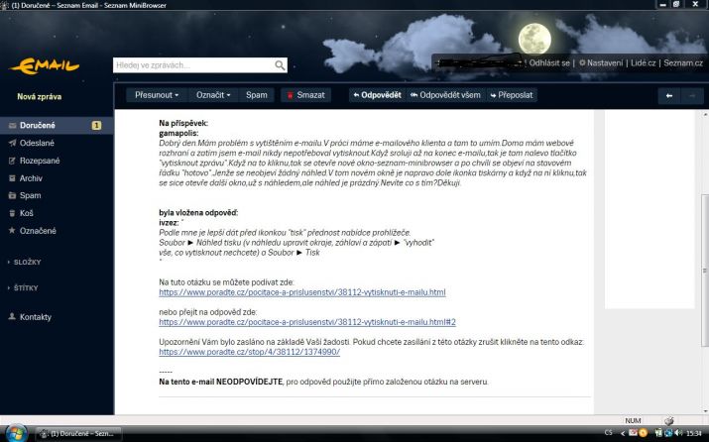The image size is (709, 442).
Task: Click the Archiv box icon
Action: click(12, 178)
